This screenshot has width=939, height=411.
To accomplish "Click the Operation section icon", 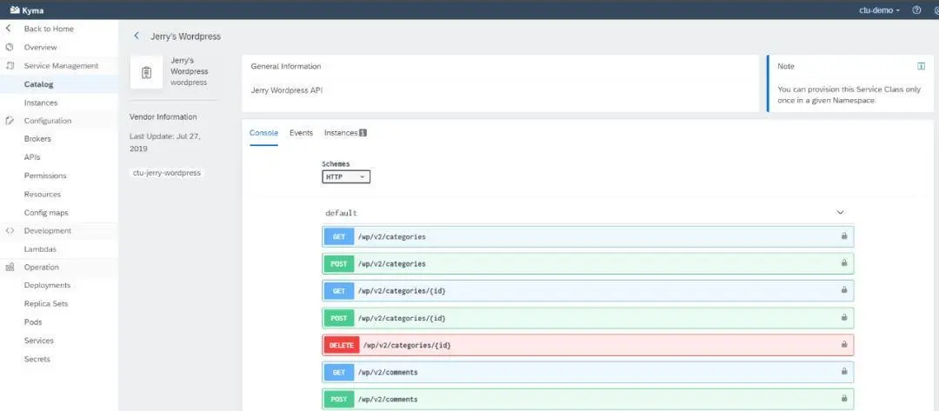I will coord(9,268).
